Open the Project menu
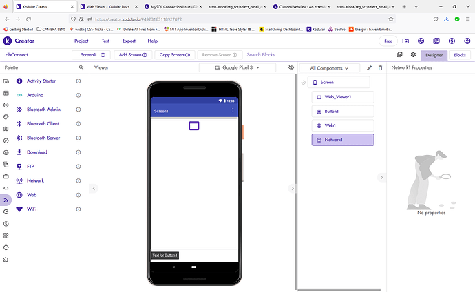This screenshot has height=292, width=475. point(81,41)
